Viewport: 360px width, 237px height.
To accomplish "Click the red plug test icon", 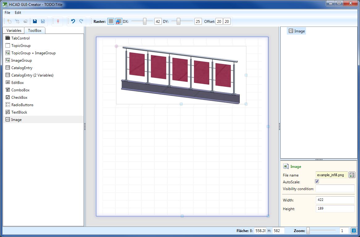I will [x=57, y=21].
